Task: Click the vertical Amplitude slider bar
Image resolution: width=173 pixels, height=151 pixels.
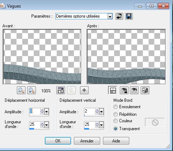Action: tap(94, 115)
